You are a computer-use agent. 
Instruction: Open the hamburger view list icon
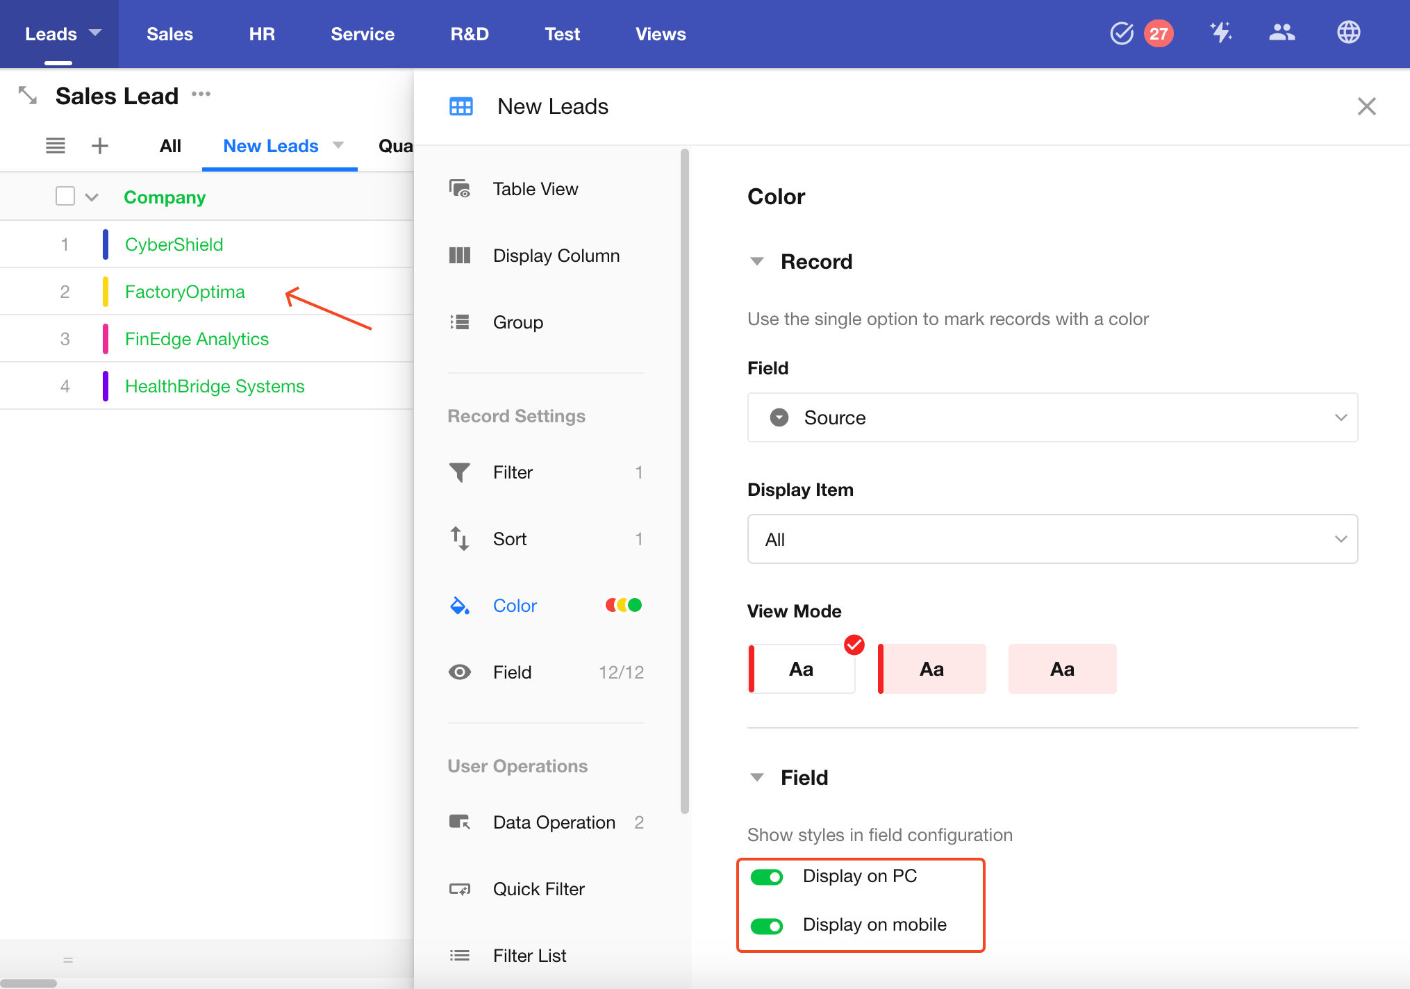click(56, 146)
